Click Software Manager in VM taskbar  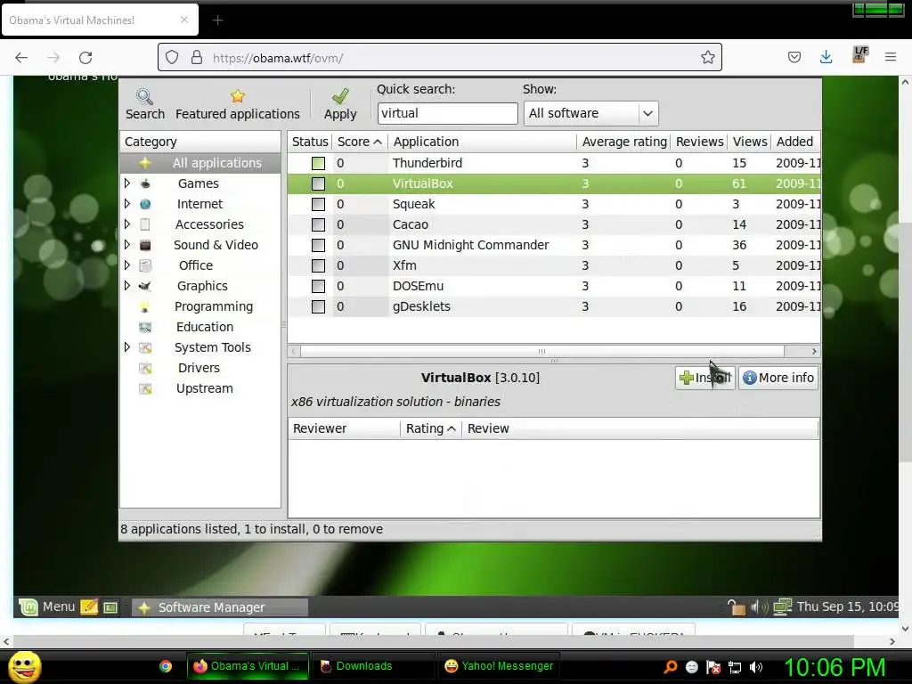tap(220, 607)
